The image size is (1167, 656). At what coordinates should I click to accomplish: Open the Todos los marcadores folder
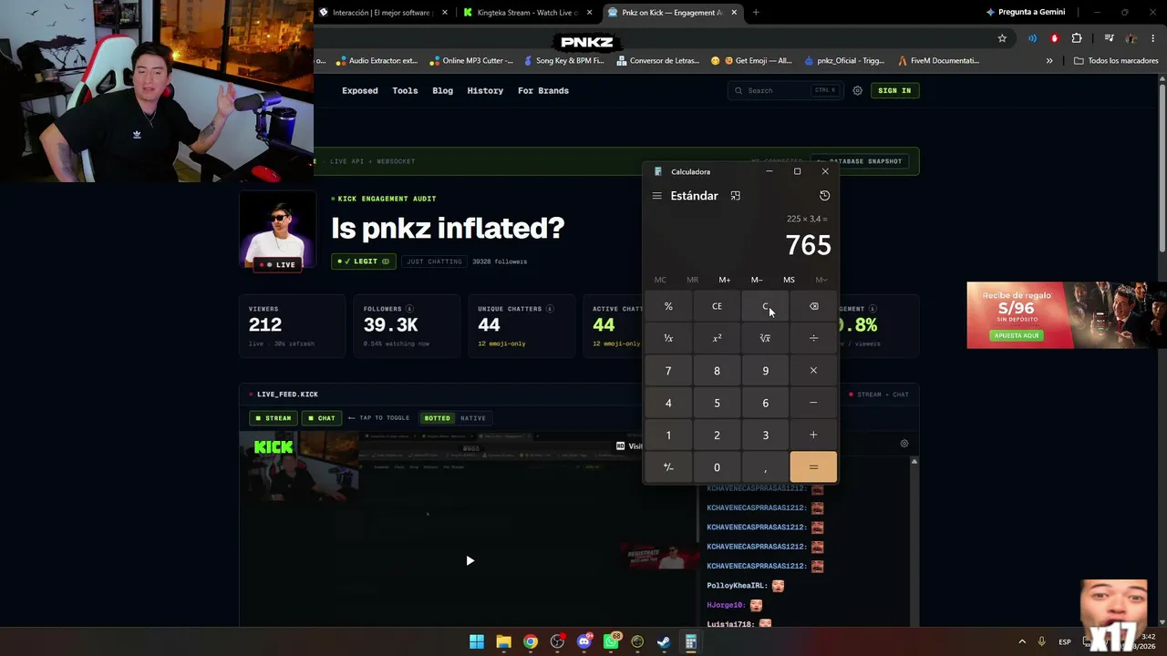click(1116, 61)
